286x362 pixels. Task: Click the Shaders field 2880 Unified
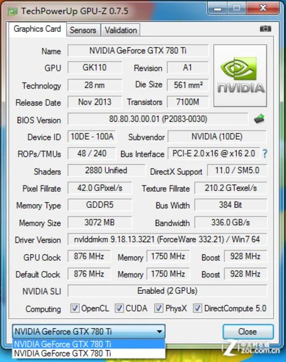[106, 171]
